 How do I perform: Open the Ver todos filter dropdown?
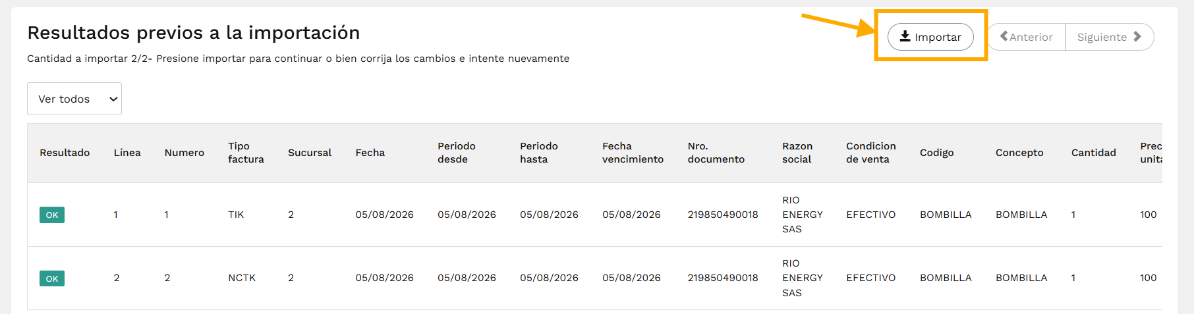click(74, 99)
